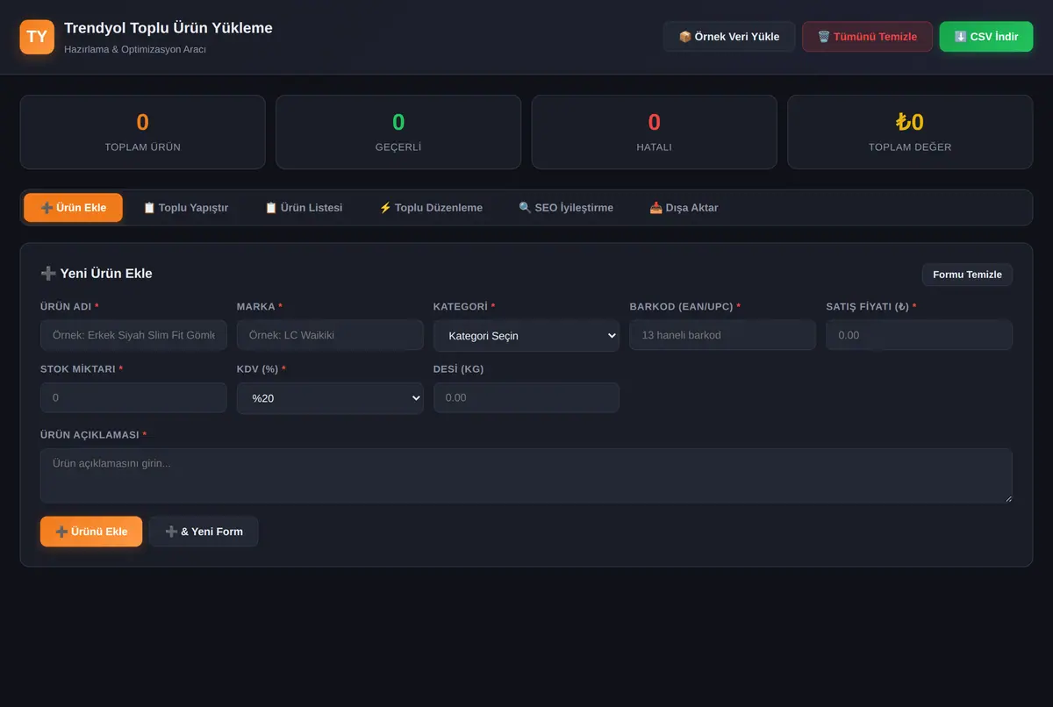
Task: Click the Hatalı stat card
Action: [x=655, y=132]
